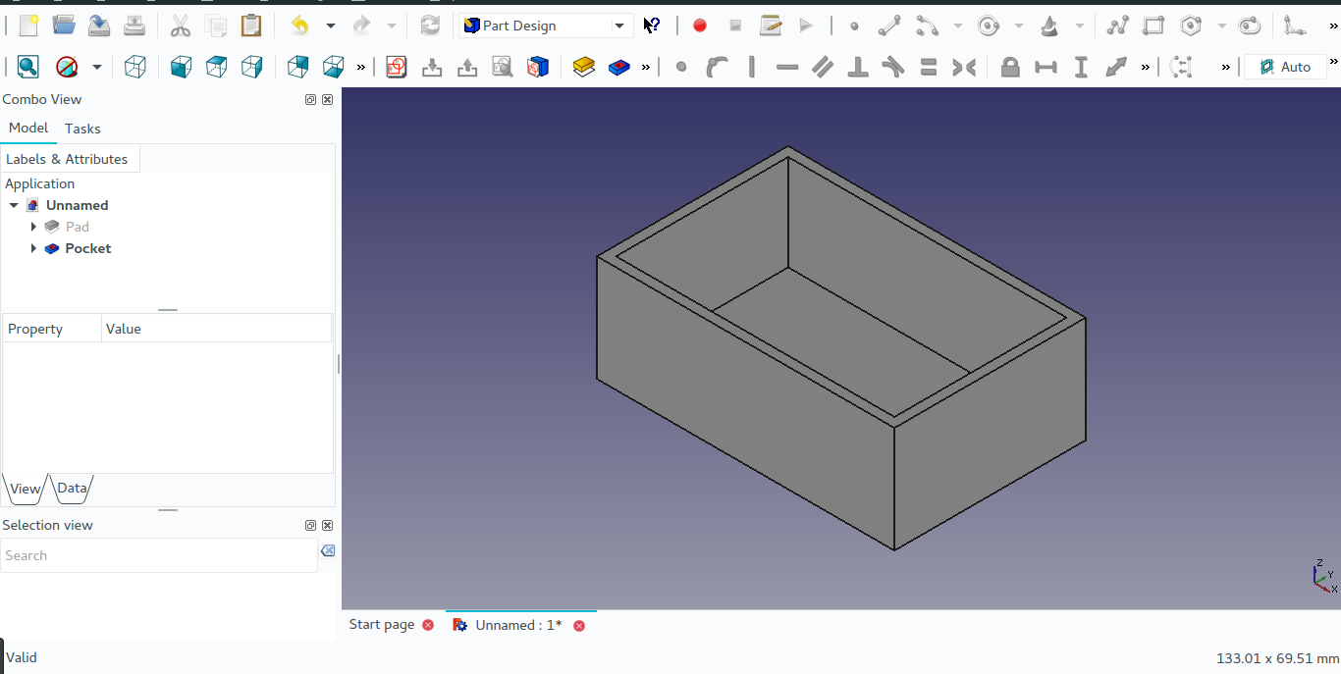Select the Pocket tool in toolbar

[x=619, y=67]
